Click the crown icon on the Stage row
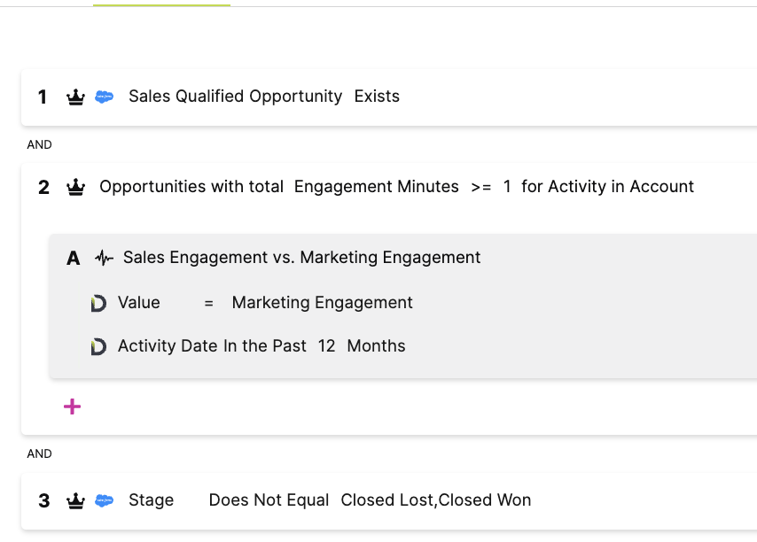757x542 pixels. (x=75, y=500)
